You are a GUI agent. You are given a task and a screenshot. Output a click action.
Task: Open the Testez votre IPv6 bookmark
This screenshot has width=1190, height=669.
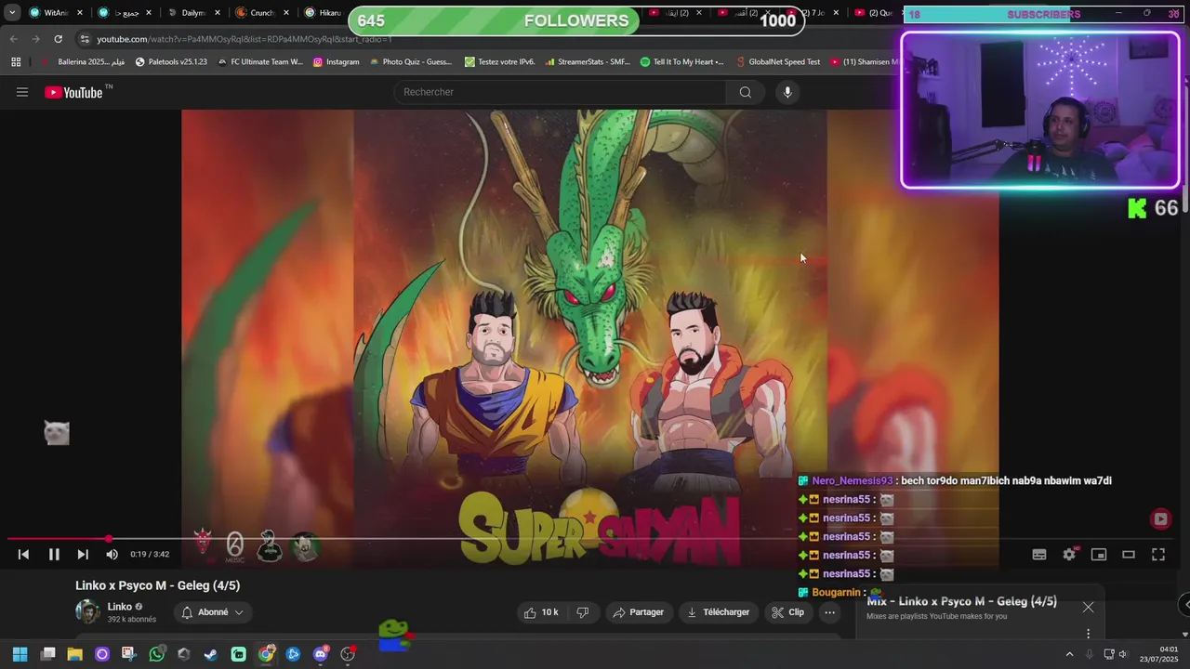click(499, 62)
